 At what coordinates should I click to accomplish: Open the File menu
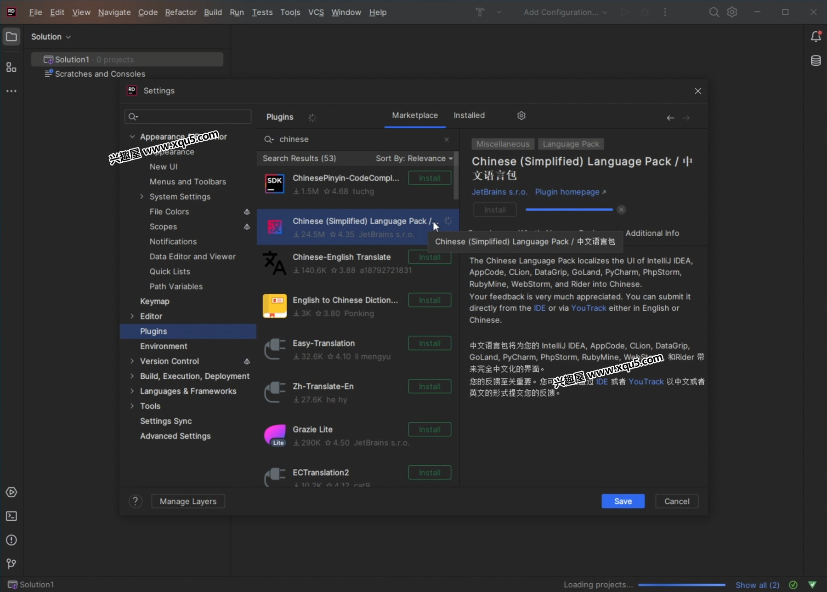click(35, 12)
